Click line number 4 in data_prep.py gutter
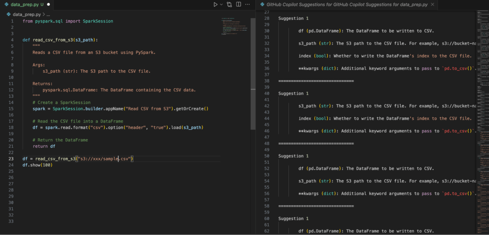The width and height of the screenshot is (489, 235). [x=12, y=40]
